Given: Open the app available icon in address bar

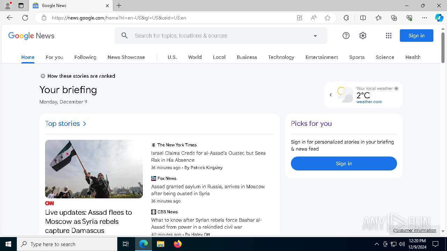Looking at the screenshot, I should coord(300,18).
